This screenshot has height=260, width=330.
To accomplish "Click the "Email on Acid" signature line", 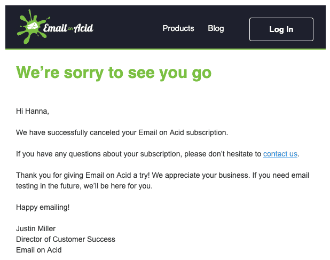I will [x=39, y=250].
